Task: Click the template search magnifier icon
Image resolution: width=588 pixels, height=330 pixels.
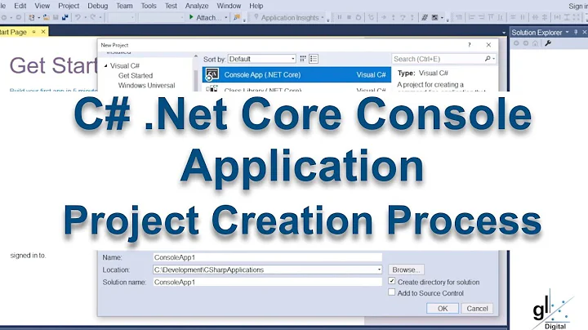Action: pos(488,59)
